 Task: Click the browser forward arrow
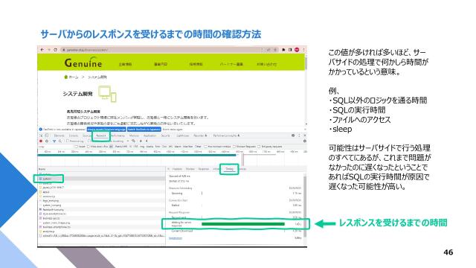(48, 50)
